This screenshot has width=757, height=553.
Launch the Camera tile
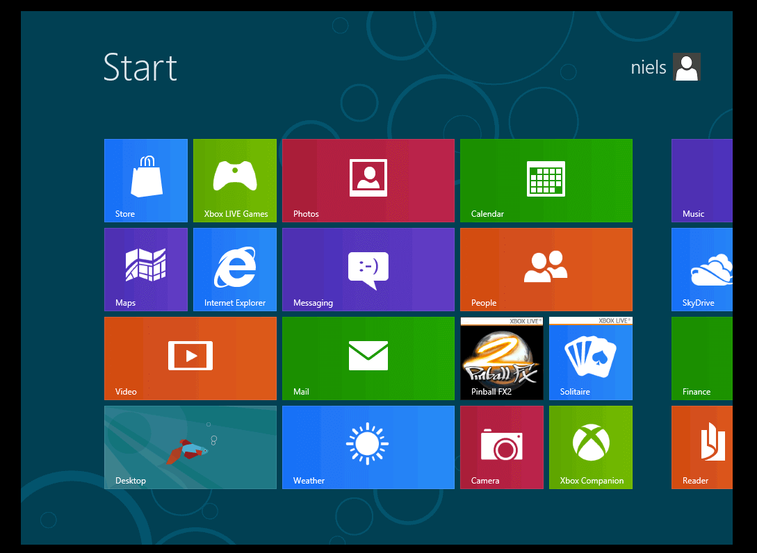click(x=502, y=447)
